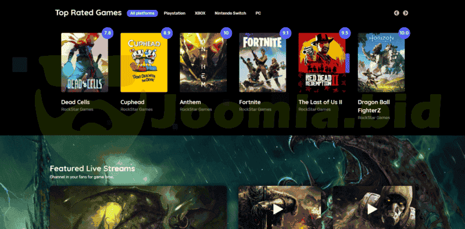Filter games by XBOX
Screen dimensions: 465x229
coord(200,13)
